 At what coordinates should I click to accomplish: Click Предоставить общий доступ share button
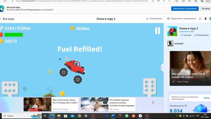click(182, 19)
